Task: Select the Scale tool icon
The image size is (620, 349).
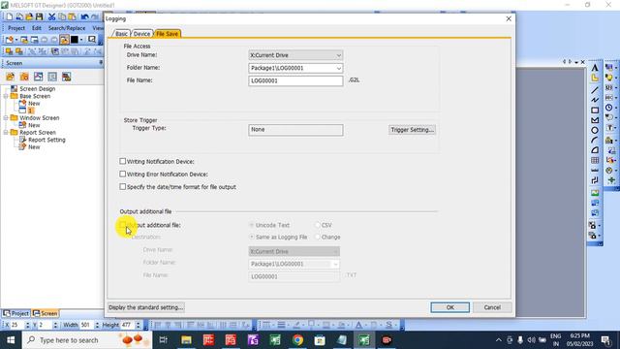Action: pyautogui.click(x=595, y=171)
